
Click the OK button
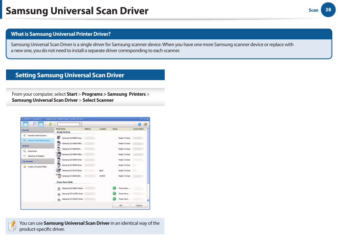121,206
